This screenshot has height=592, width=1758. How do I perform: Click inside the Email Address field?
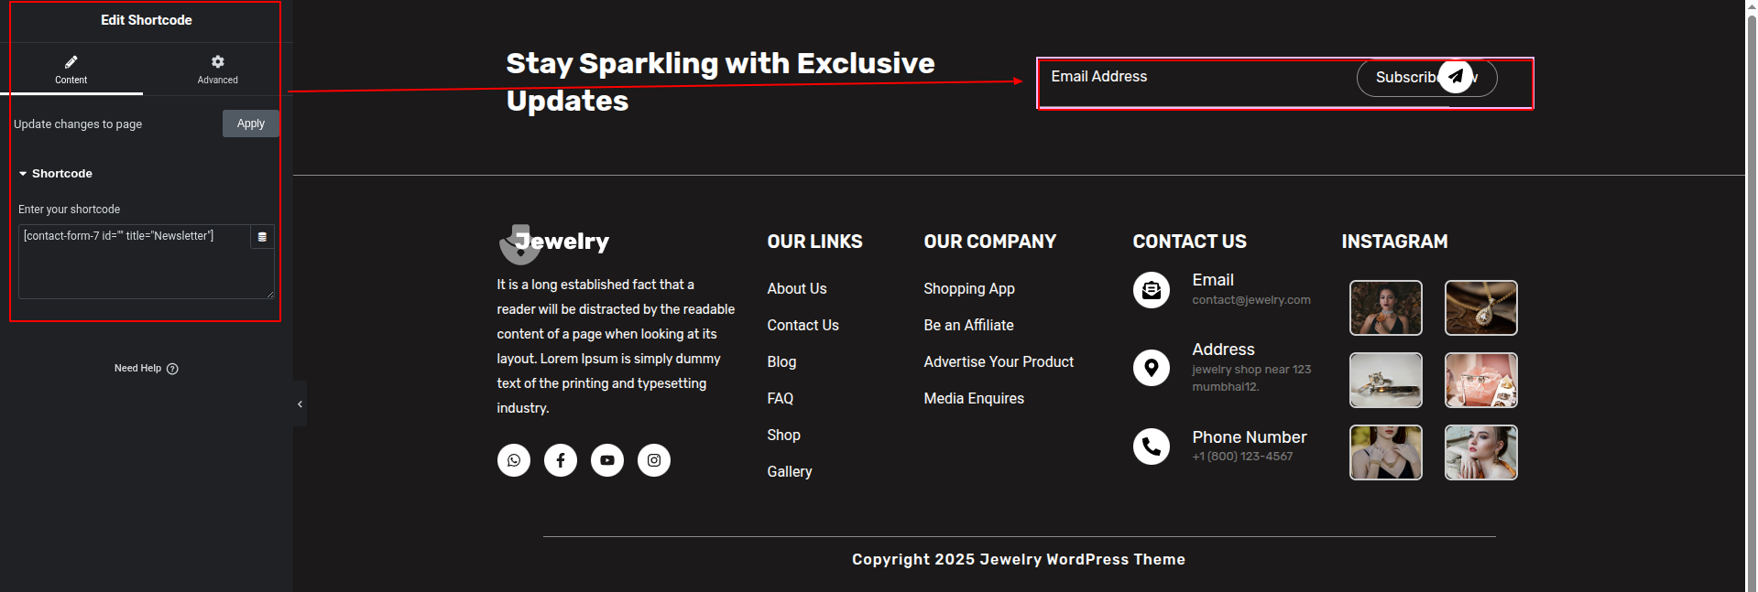(1191, 78)
